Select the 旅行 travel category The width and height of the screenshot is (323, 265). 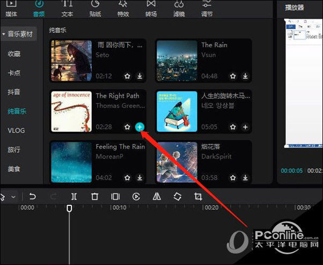[14, 149]
